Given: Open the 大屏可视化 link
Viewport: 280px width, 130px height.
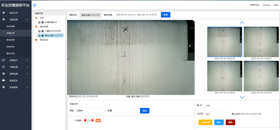Looking at the screenshot, I should pyautogui.click(x=254, y=5).
